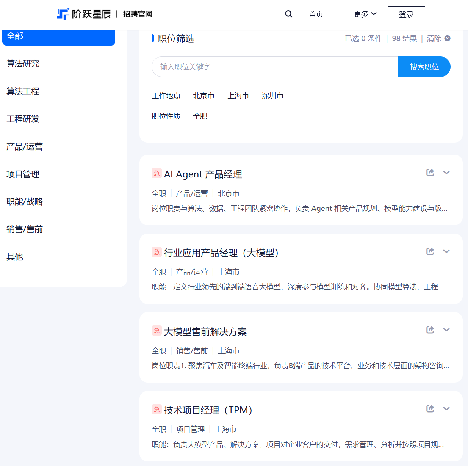Select 全职 job type filter
This screenshot has width=468, height=466.
pos(200,116)
